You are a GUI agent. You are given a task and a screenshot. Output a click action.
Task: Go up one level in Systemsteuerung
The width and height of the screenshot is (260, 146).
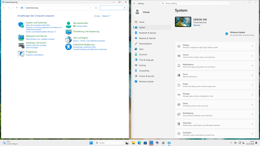tap(17, 8)
